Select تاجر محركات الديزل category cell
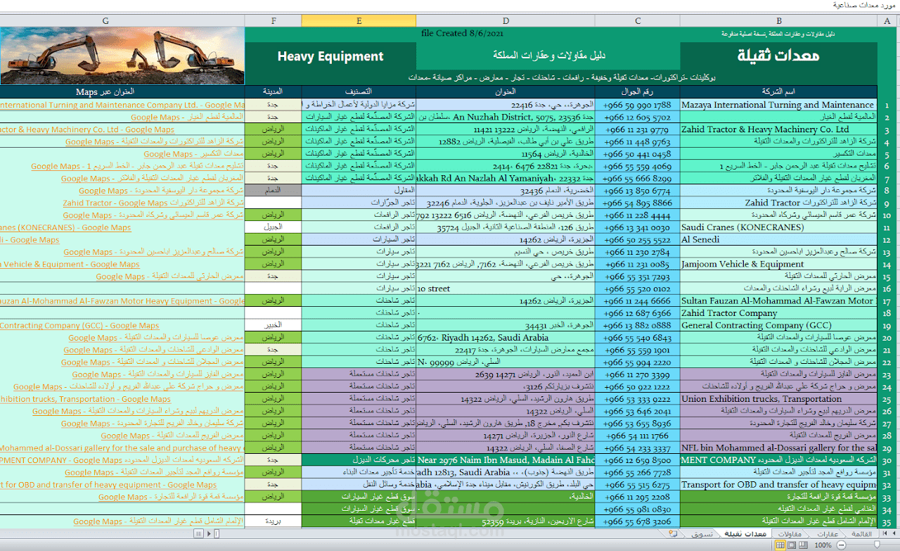 click(359, 460)
